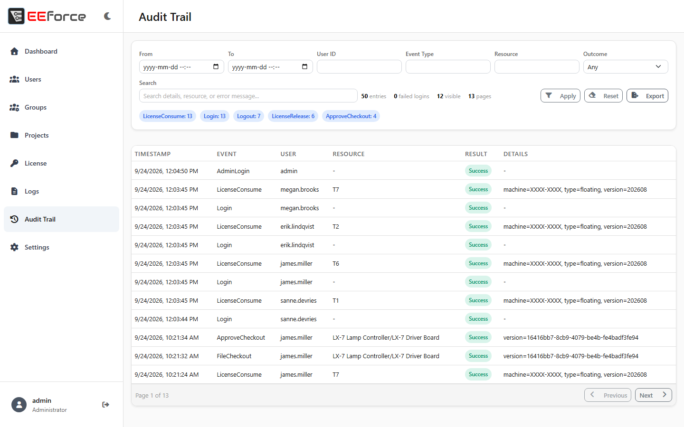
Task: Click the Settings gear icon
Action: click(14, 247)
